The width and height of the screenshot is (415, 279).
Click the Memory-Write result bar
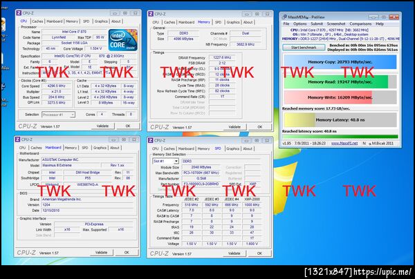tap(340, 97)
